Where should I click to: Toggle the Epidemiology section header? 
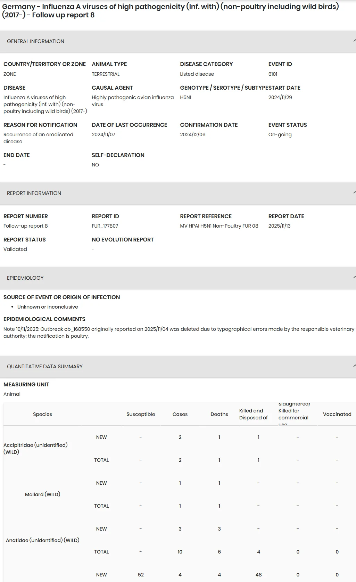coord(178,278)
